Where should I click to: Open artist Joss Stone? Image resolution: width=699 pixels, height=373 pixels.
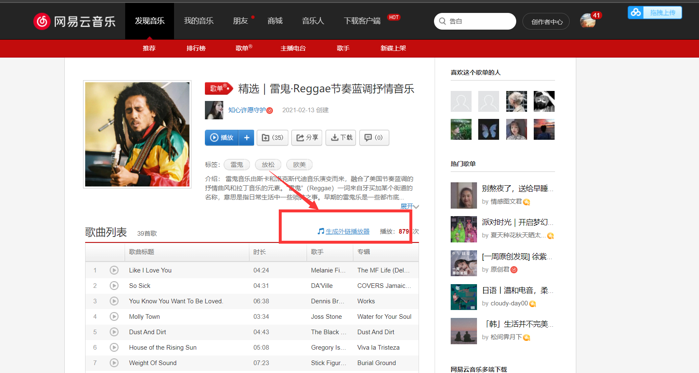tap(326, 317)
